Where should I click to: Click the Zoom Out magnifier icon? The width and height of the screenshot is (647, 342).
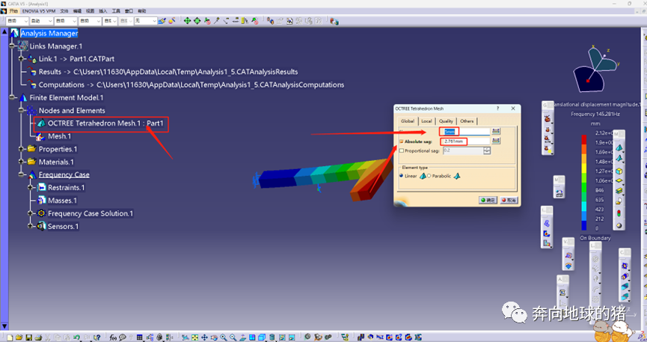click(233, 338)
